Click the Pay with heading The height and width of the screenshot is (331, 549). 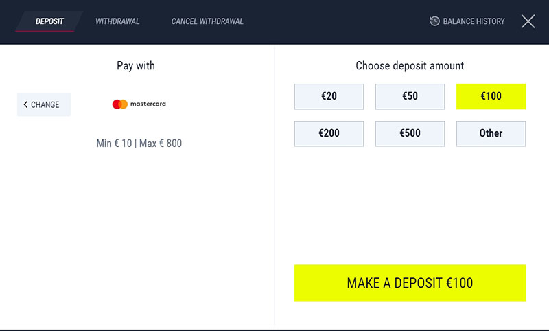[136, 66]
